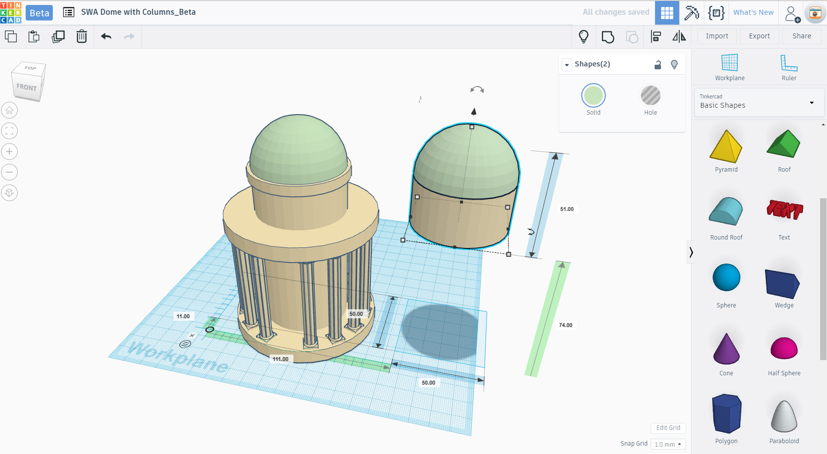
Task: Click the 74.00 elevation dimension
Action: pyautogui.click(x=565, y=325)
